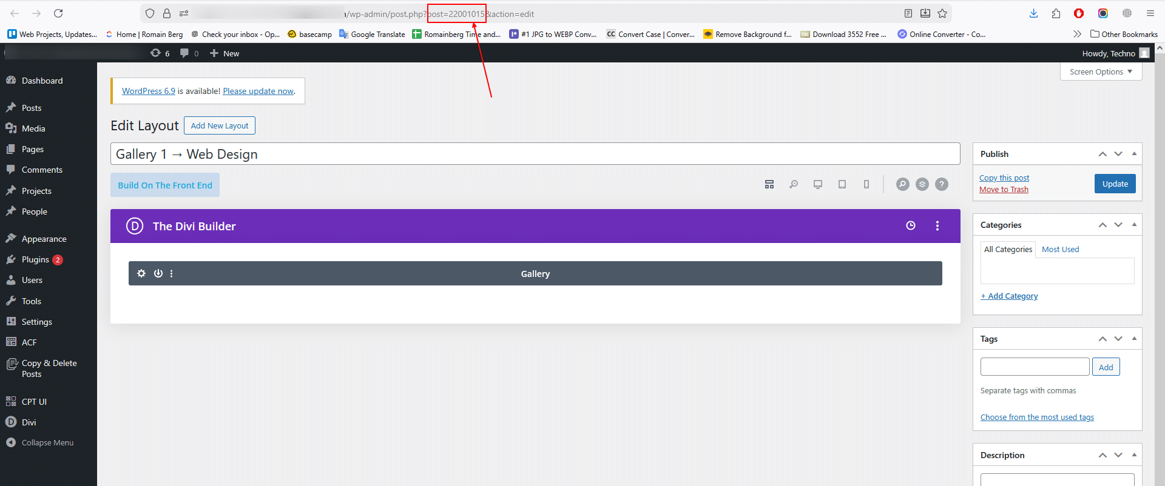Click the layout title field
The image size is (1165, 486).
[535, 154]
